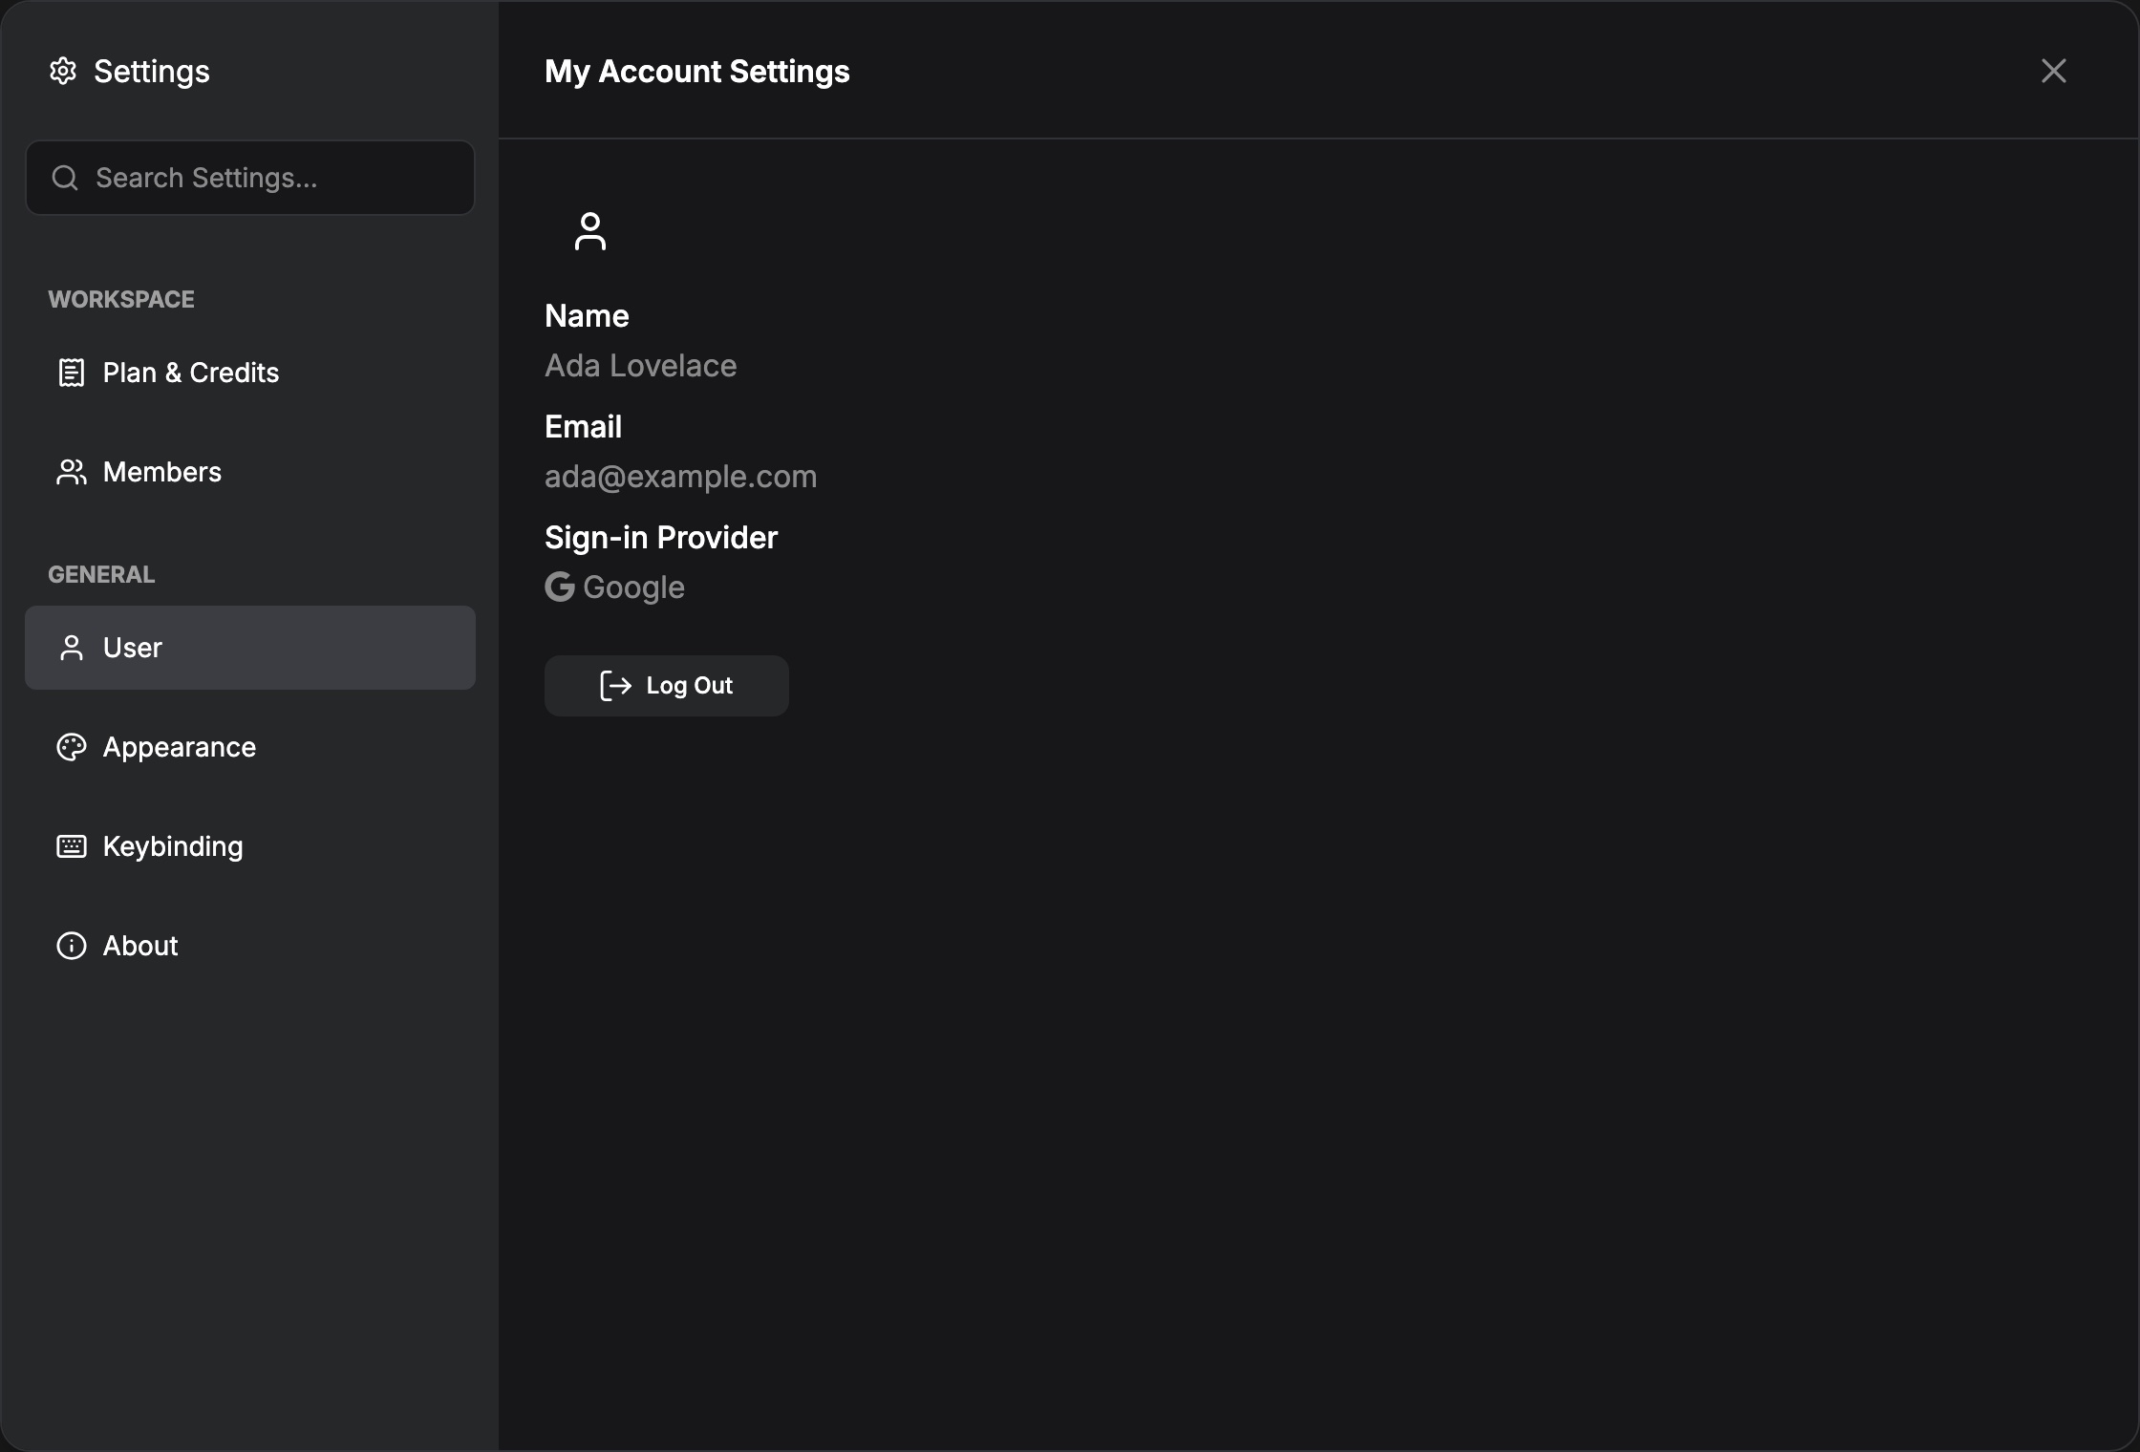Screen dimensions: 2140x1452
Task: Open the Members section
Action: [250, 472]
